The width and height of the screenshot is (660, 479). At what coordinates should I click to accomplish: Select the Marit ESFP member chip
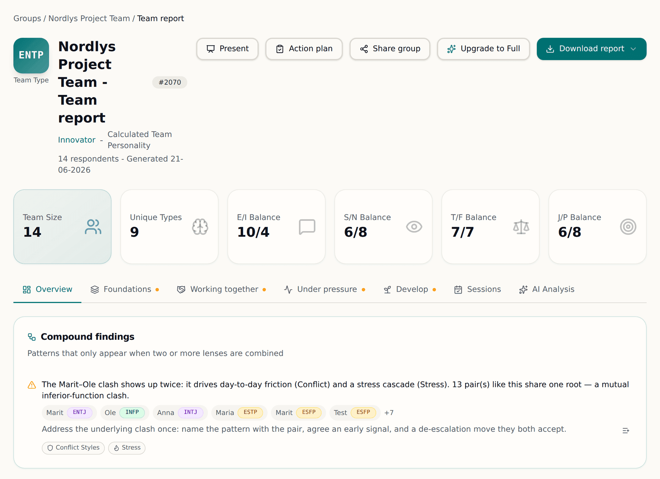coord(298,413)
